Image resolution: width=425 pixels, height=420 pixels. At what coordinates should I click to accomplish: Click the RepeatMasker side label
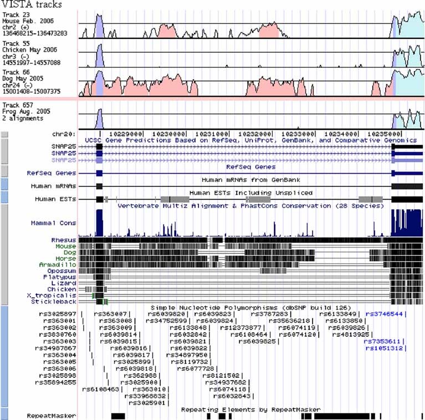click(52, 416)
